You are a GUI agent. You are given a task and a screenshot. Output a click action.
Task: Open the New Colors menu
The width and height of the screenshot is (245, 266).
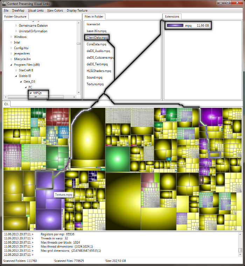(55, 11)
